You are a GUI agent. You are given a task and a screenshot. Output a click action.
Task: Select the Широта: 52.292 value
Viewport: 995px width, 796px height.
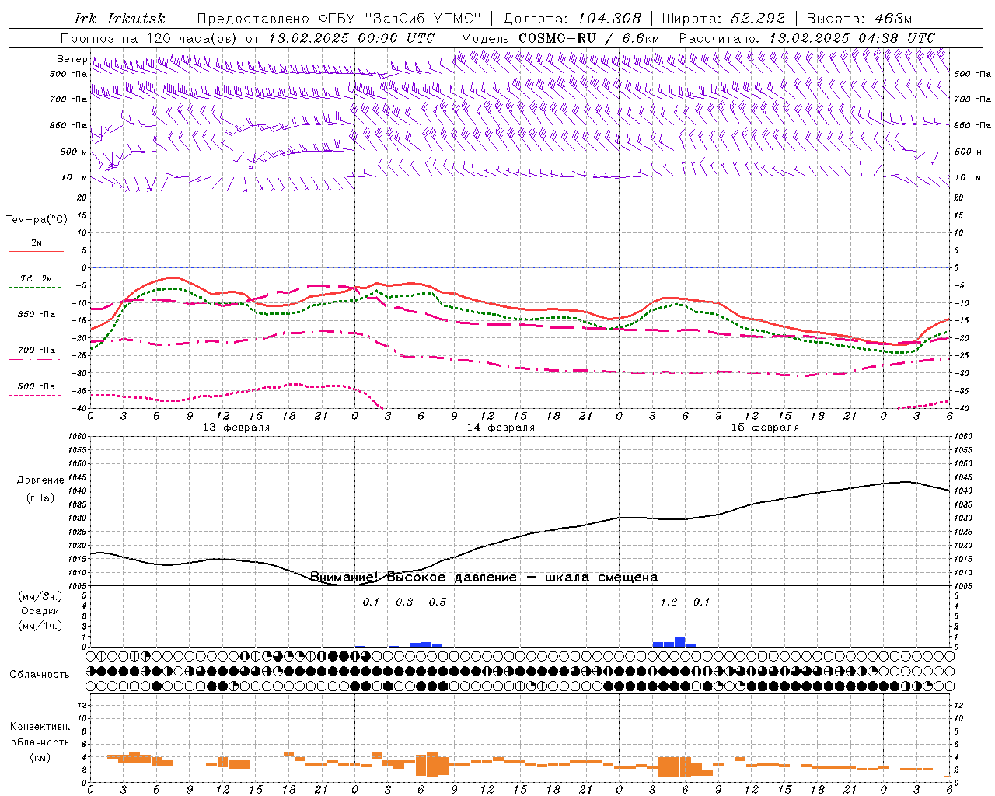[x=724, y=19]
